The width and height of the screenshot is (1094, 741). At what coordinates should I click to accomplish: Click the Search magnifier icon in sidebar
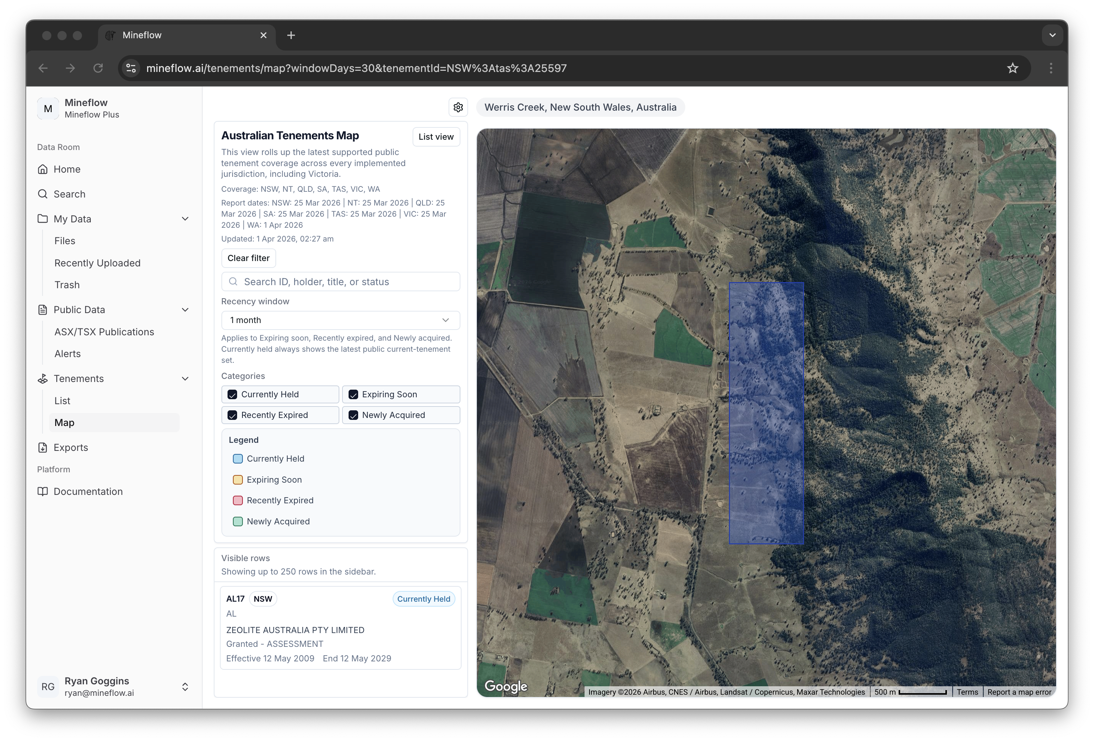tap(43, 194)
